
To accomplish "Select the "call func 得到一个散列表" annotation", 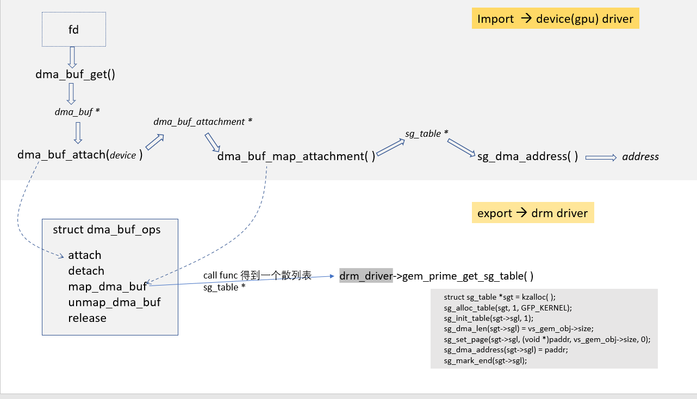I will click(x=257, y=275).
